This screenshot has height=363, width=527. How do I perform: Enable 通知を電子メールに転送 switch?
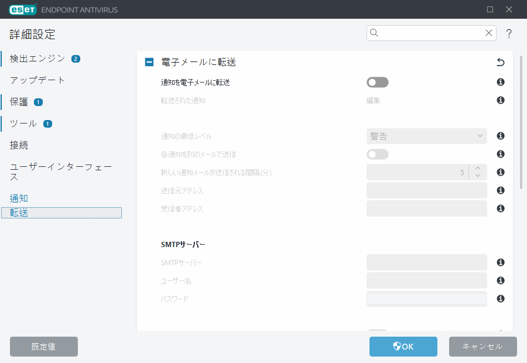point(377,82)
